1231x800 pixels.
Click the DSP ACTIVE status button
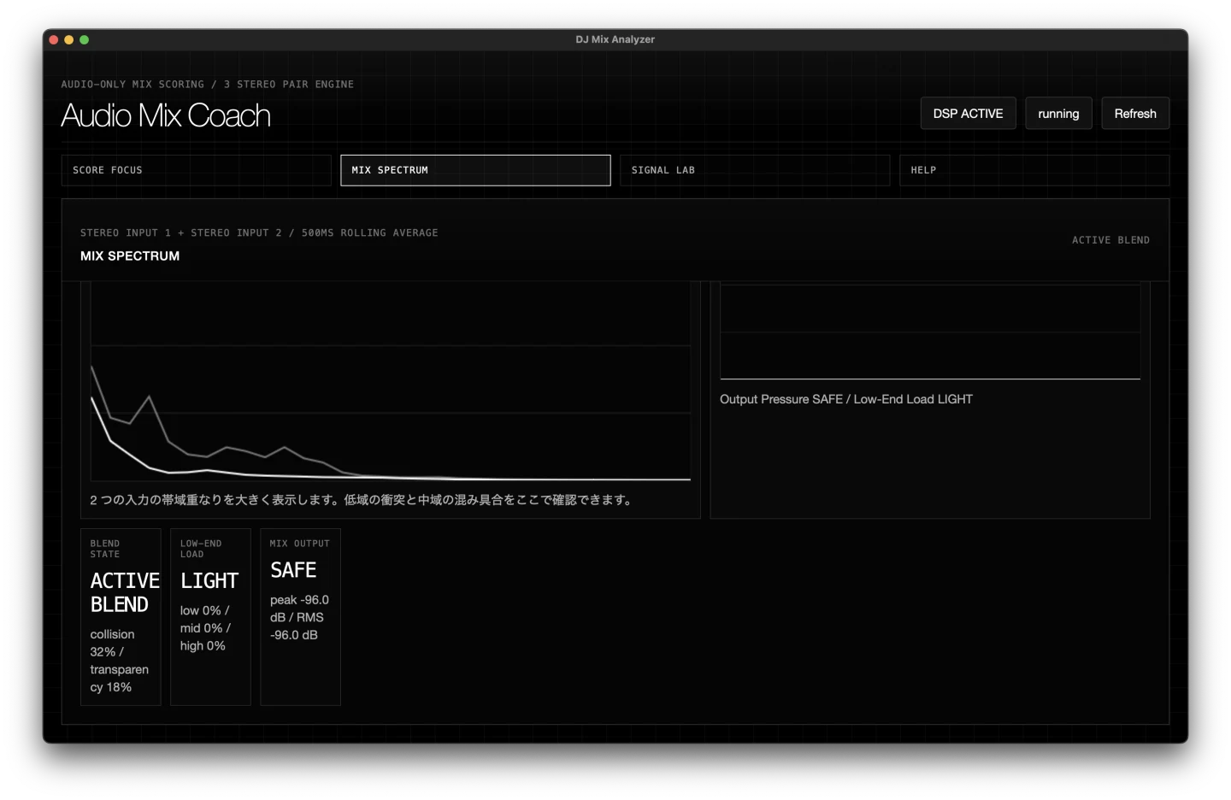(x=968, y=113)
